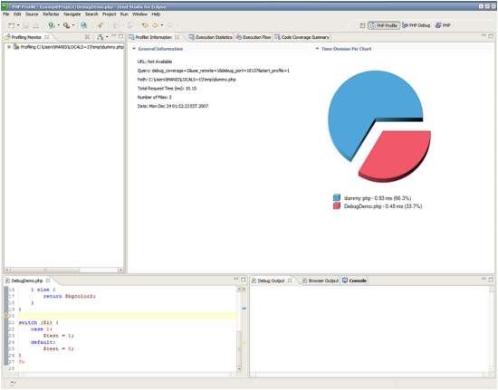Switch to the PHP perspective
The height and width of the screenshot is (390, 498).
click(x=443, y=25)
